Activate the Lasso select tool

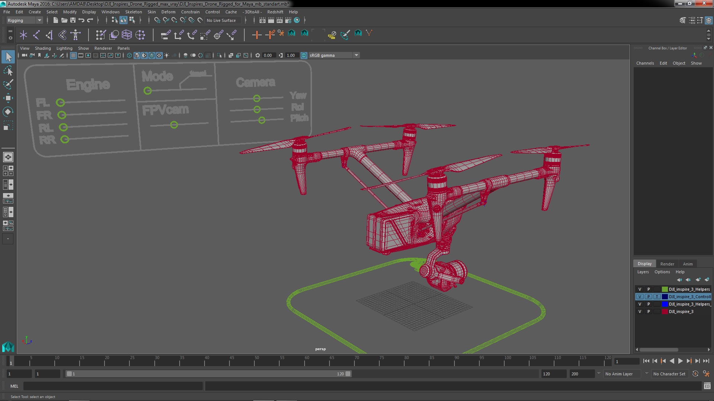8,71
